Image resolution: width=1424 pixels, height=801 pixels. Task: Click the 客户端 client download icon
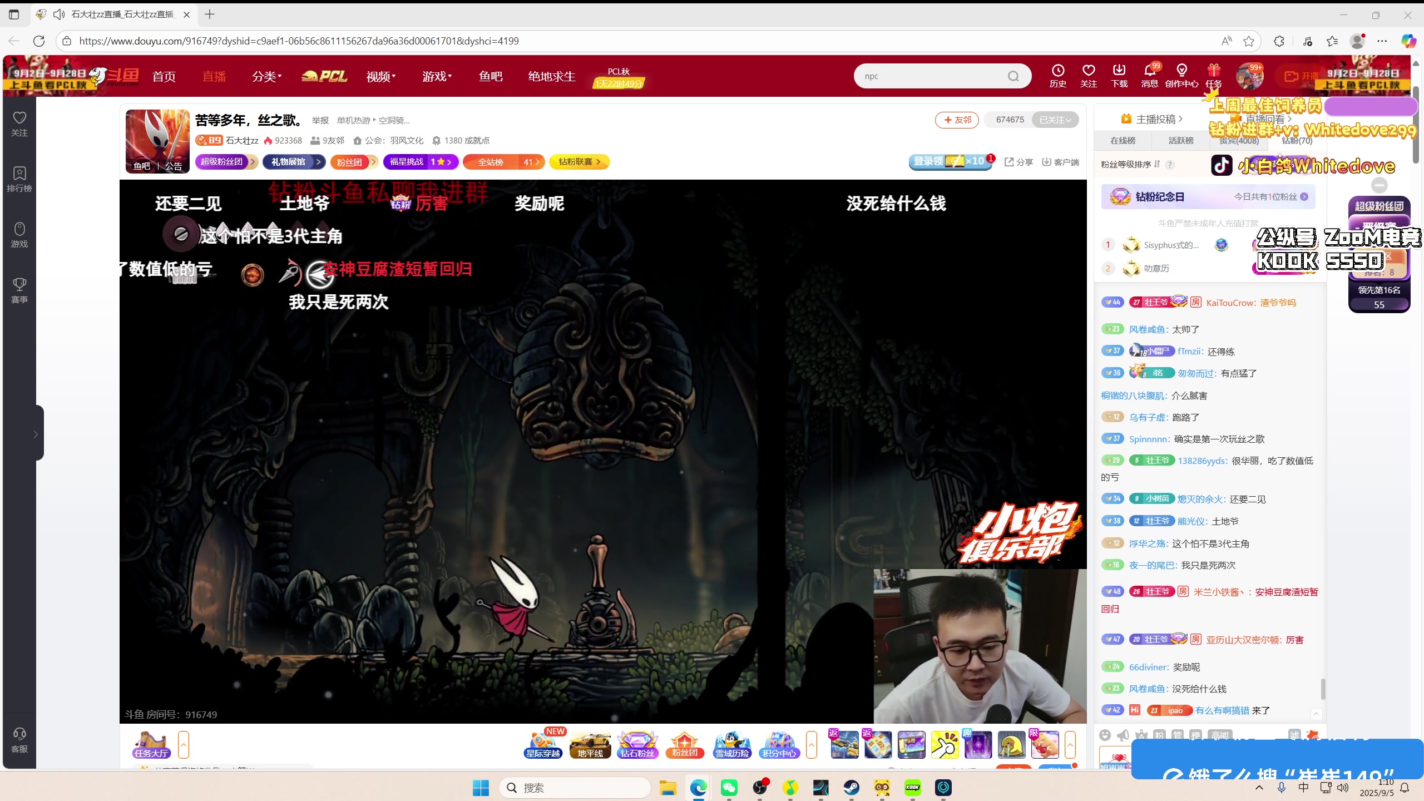(x=1060, y=162)
